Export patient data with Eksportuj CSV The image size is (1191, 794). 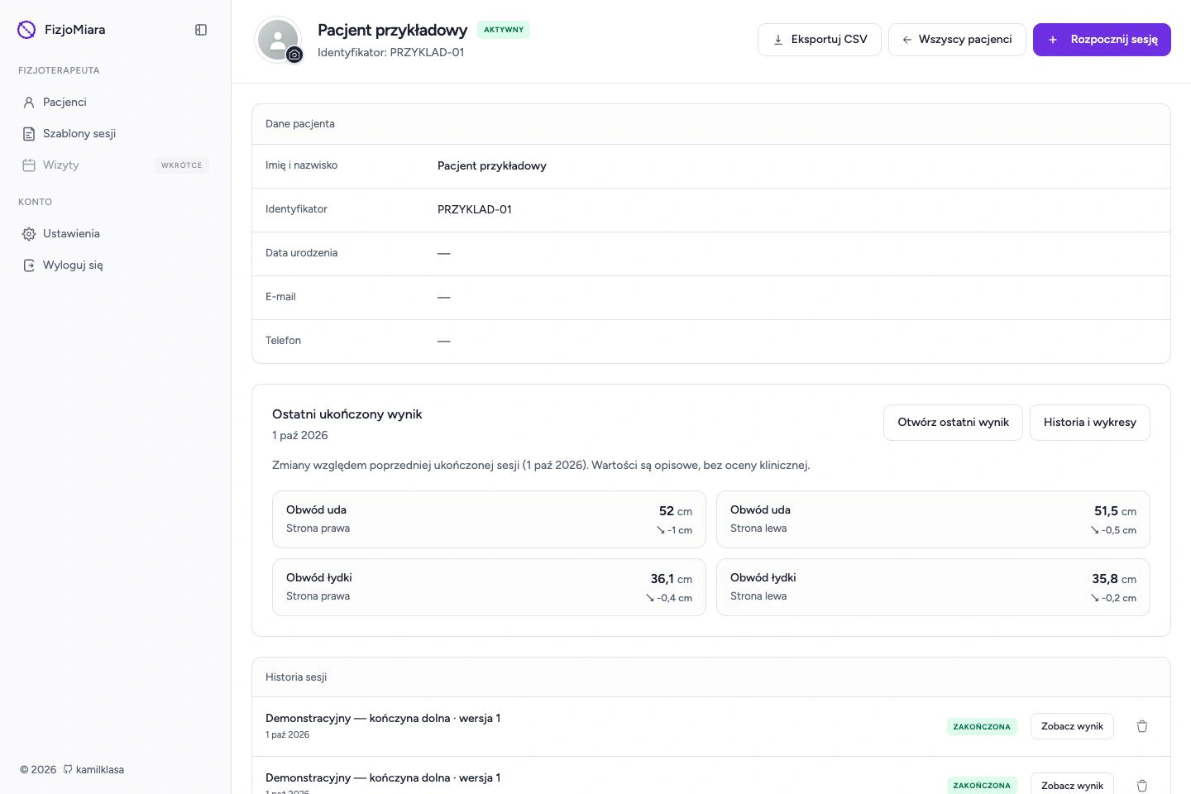(x=820, y=40)
